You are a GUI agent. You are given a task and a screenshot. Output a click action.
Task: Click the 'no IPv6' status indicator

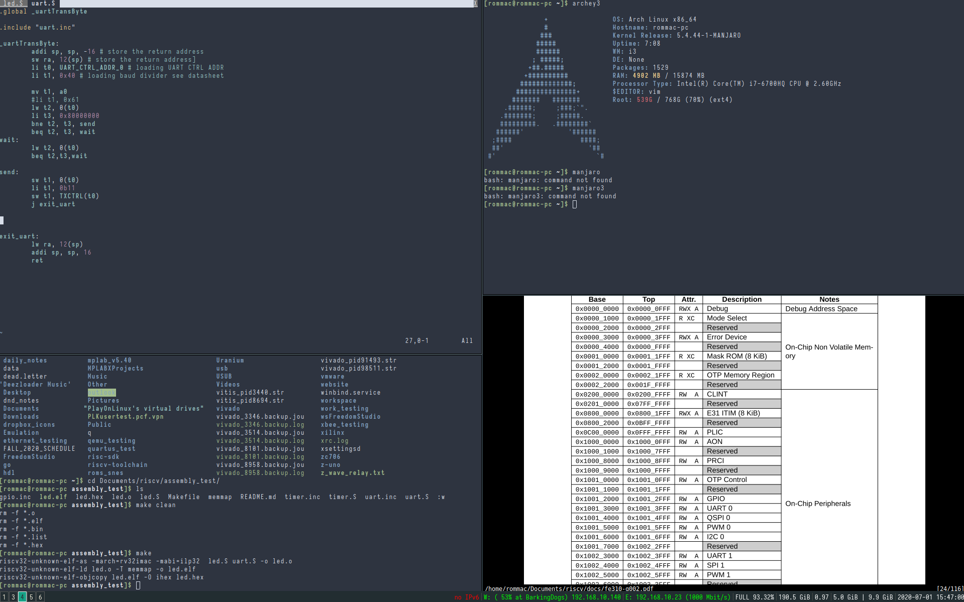click(x=466, y=597)
